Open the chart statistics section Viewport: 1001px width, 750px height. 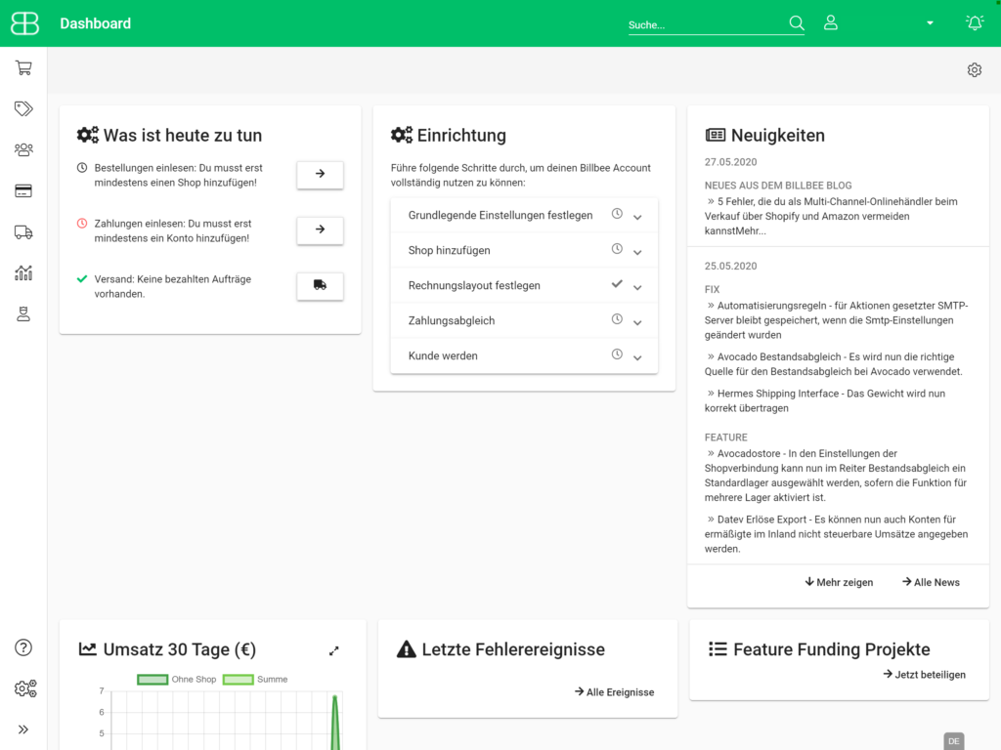23,273
